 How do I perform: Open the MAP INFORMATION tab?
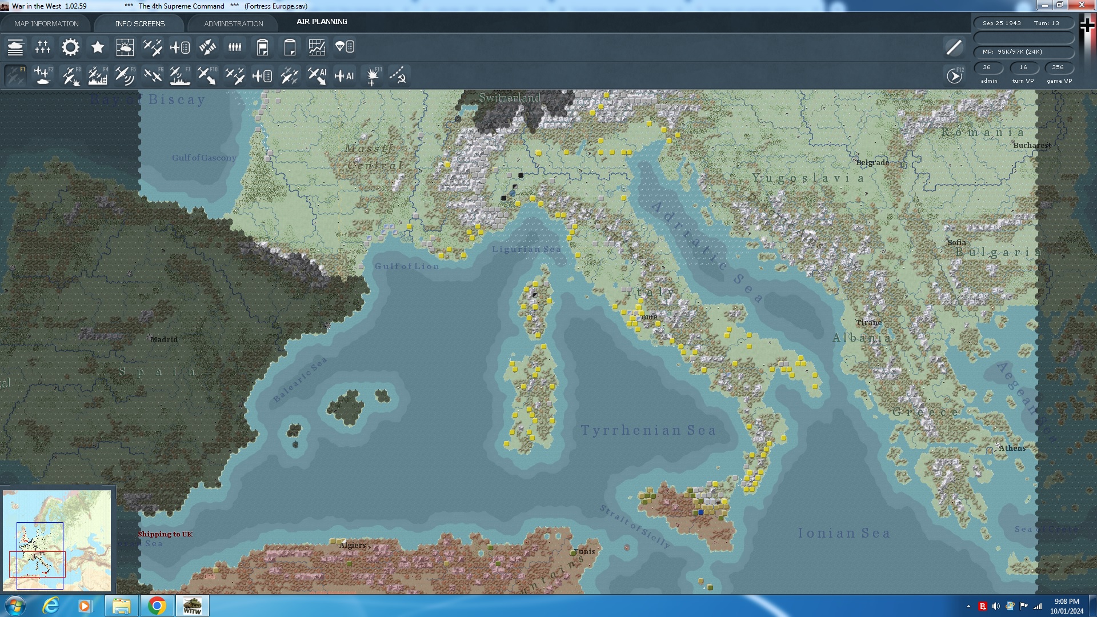click(x=47, y=23)
